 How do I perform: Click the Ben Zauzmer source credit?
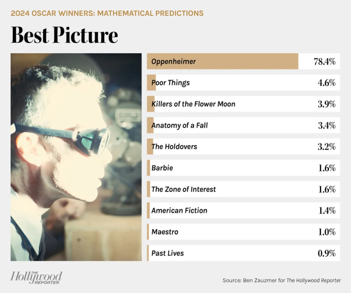click(282, 280)
